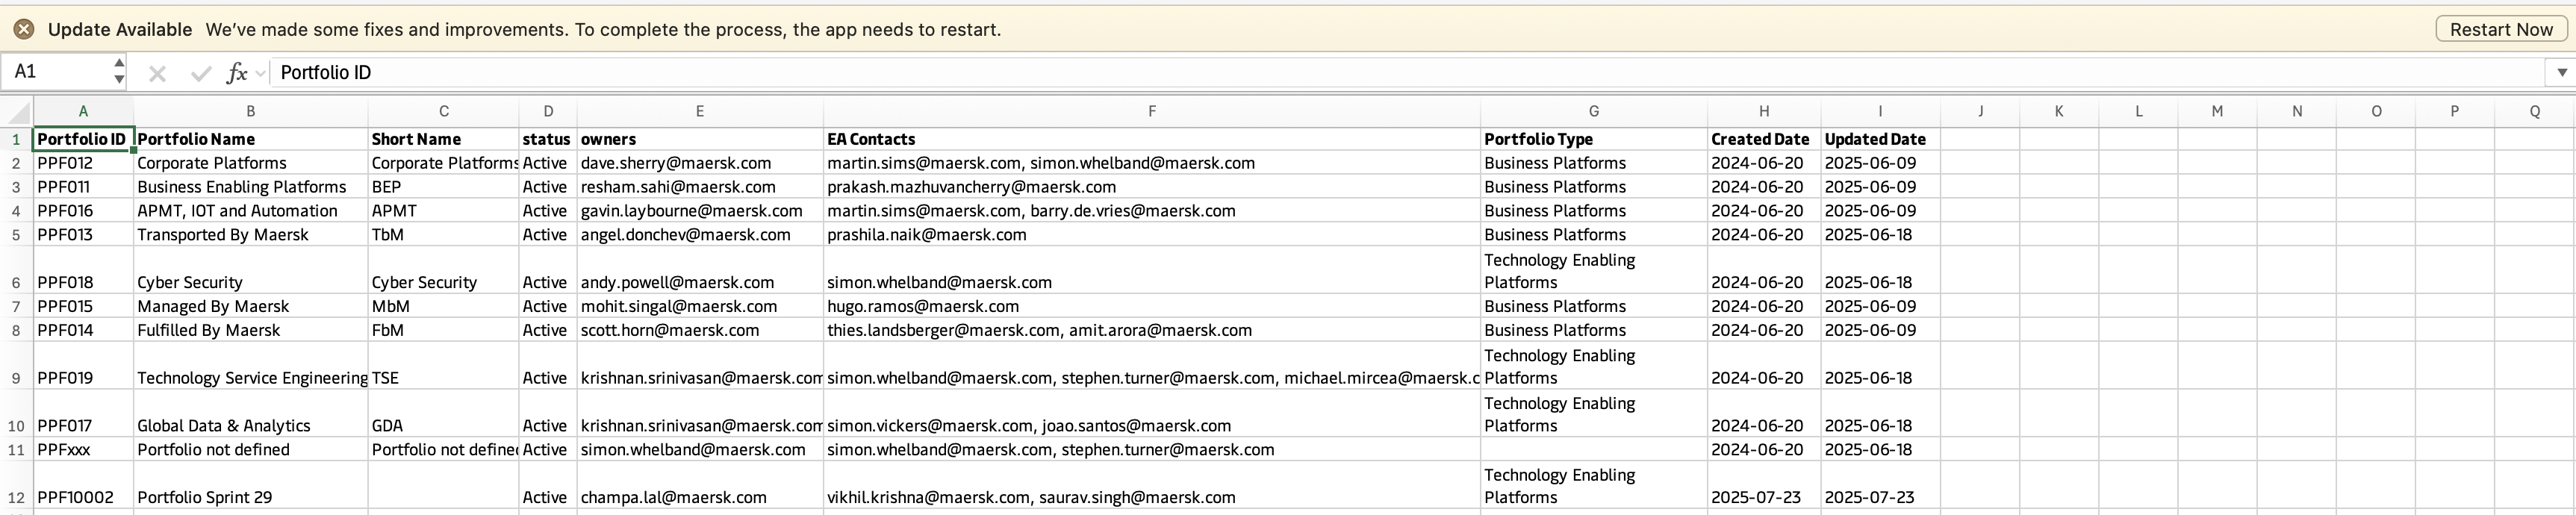Click the Name Box down arrow stepper
The height and width of the screenshot is (515, 2576).
point(119,79)
